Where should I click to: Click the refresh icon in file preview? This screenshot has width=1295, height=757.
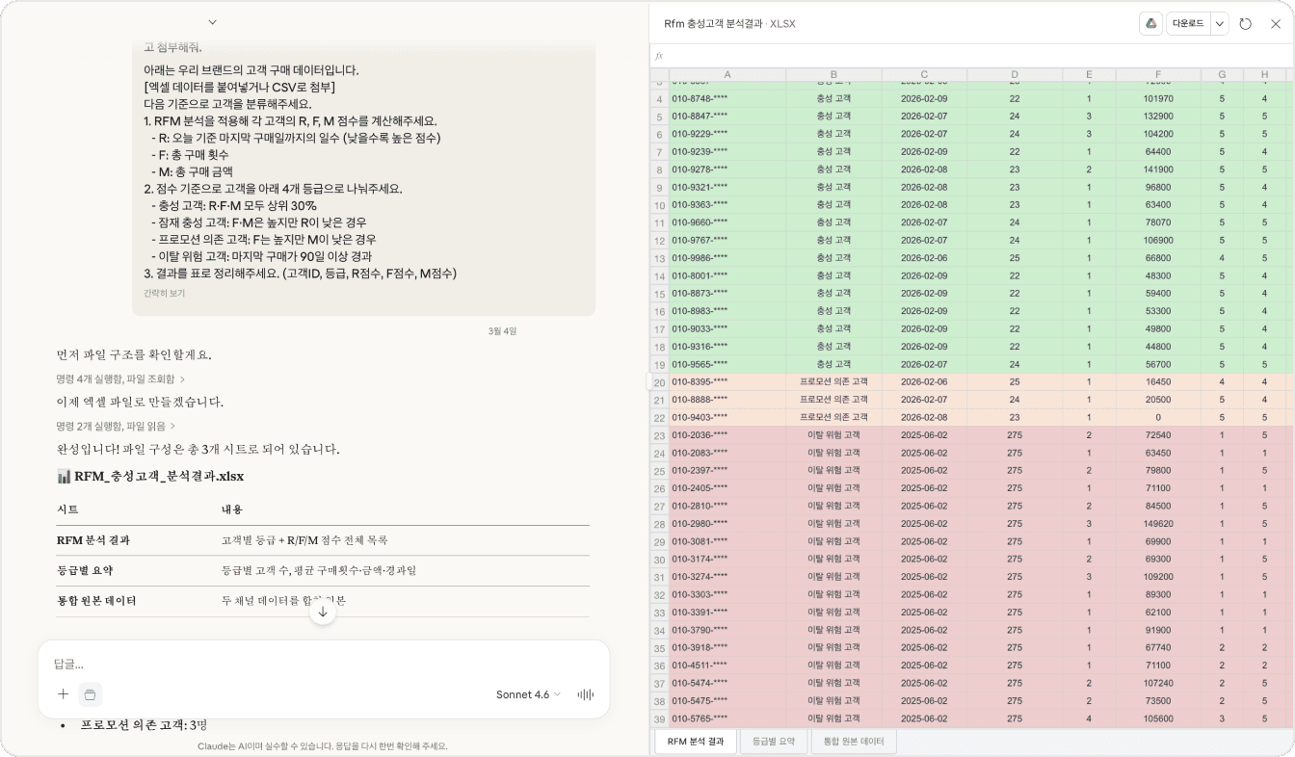coord(1246,24)
